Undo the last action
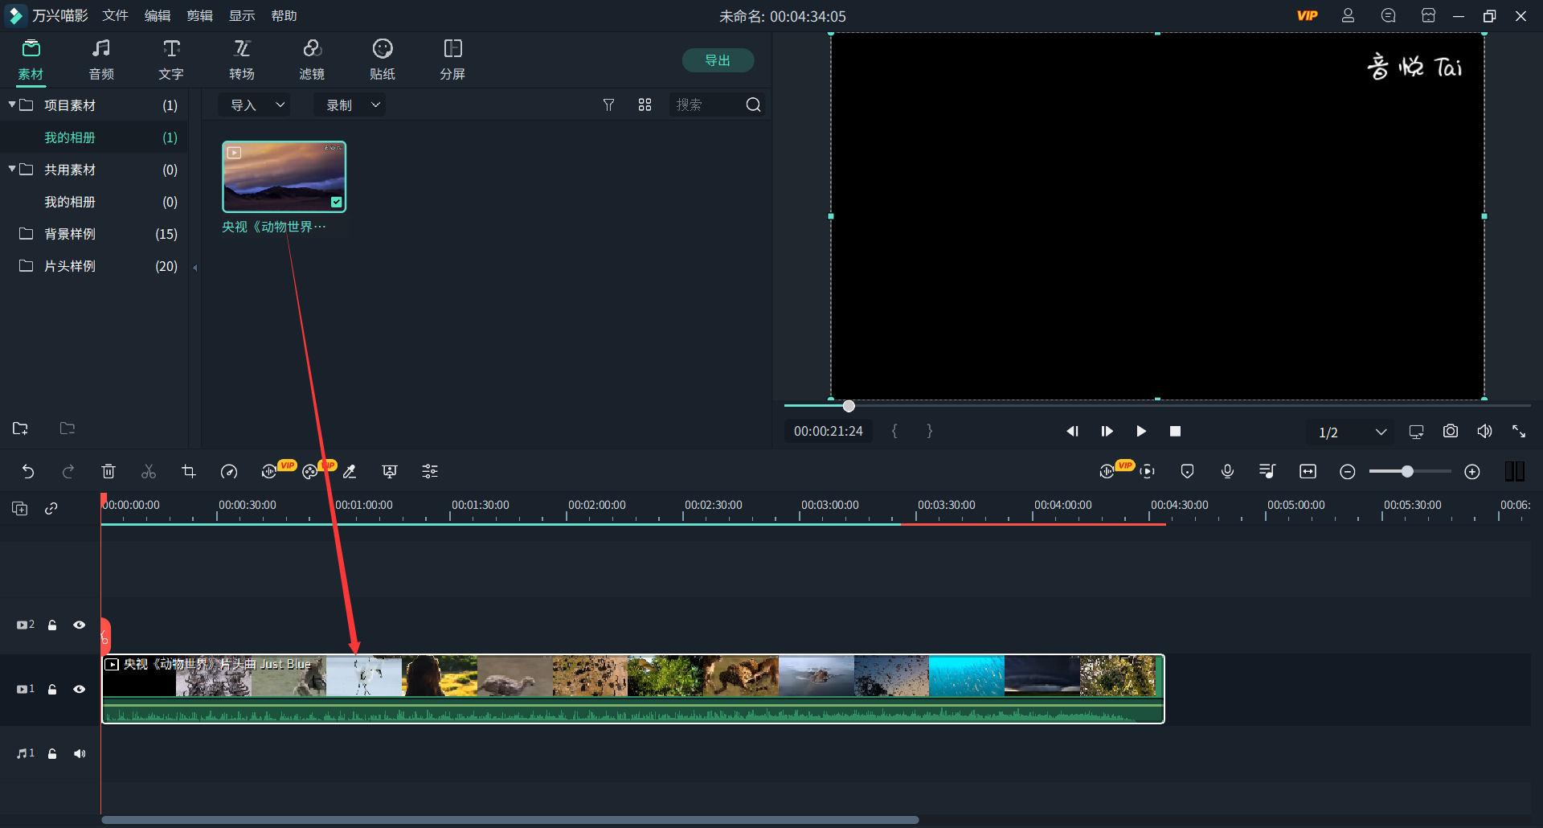This screenshot has height=828, width=1543. (x=28, y=472)
